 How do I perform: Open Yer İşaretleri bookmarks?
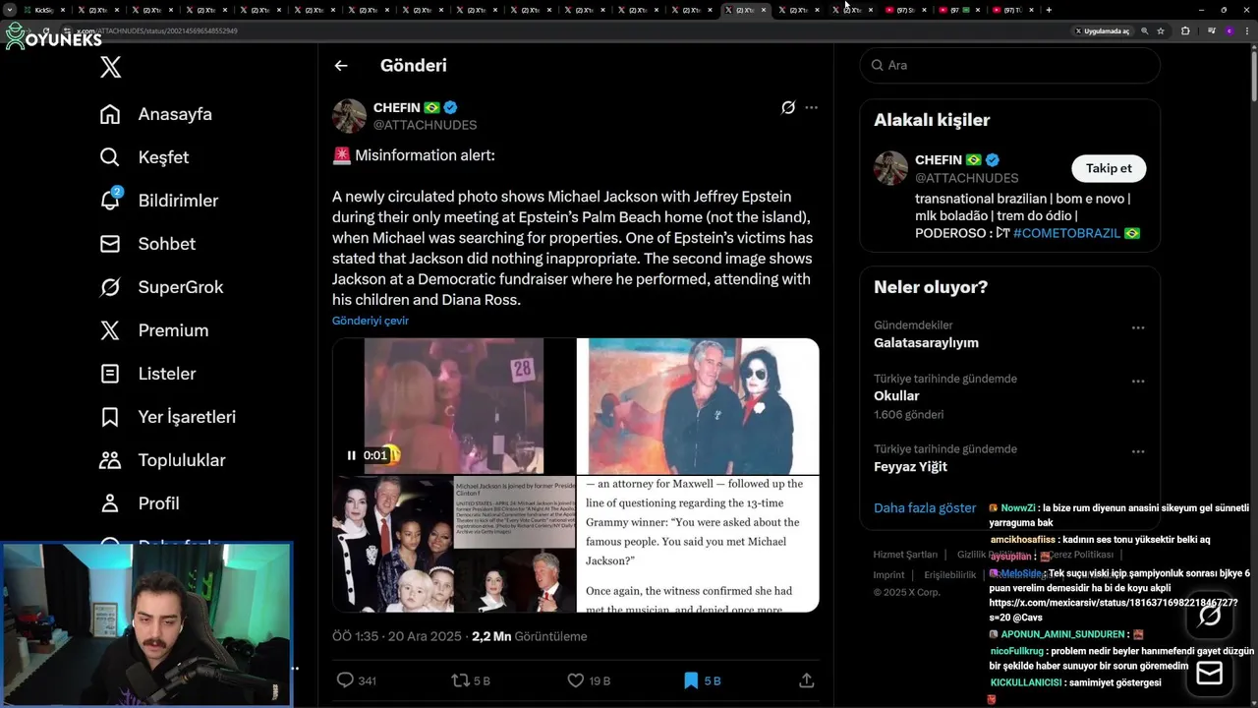168,417
